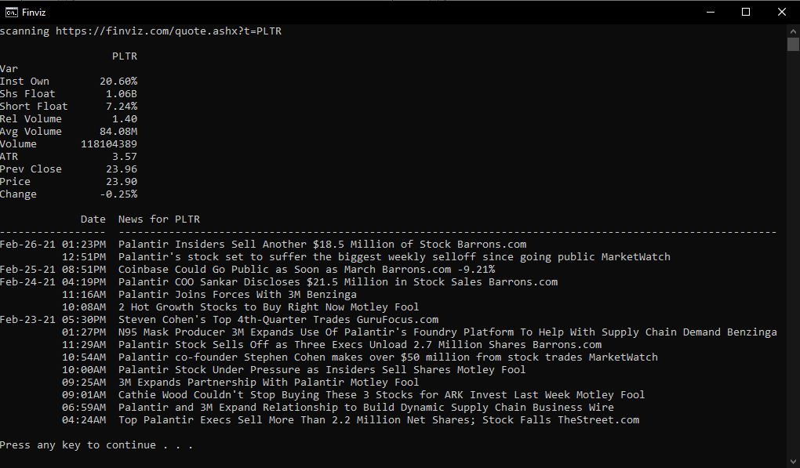
Task: Click the Volume value 118104389
Action: (x=109, y=143)
